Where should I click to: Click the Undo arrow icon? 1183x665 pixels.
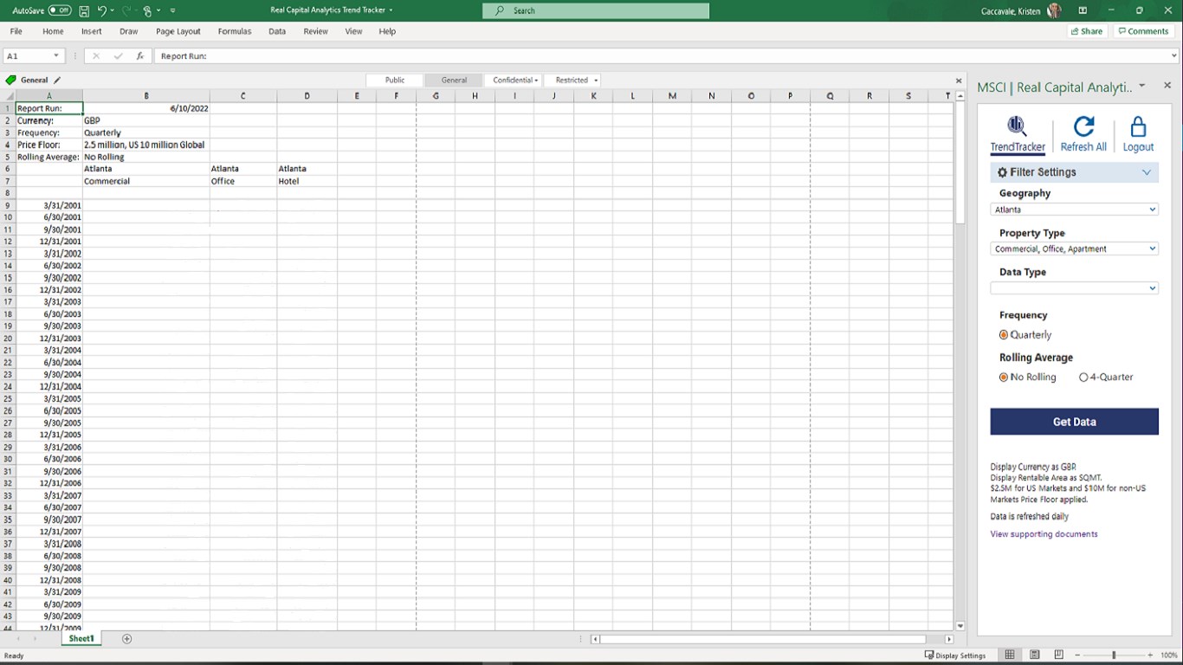(x=102, y=10)
